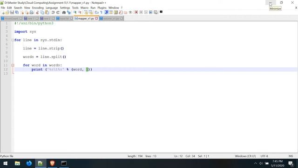Open the Window menu
This screenshot has height=168, width=298.
click(x=114, y=8)
